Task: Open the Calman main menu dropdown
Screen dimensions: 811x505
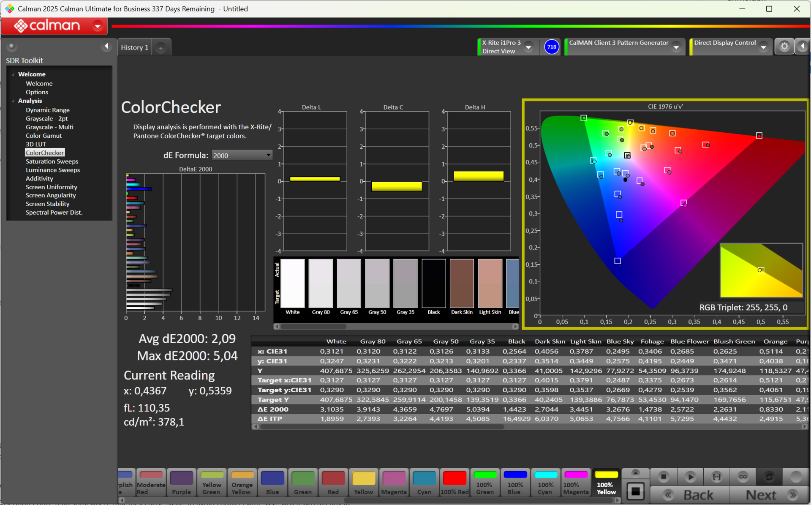Action: tap(98, 26)
